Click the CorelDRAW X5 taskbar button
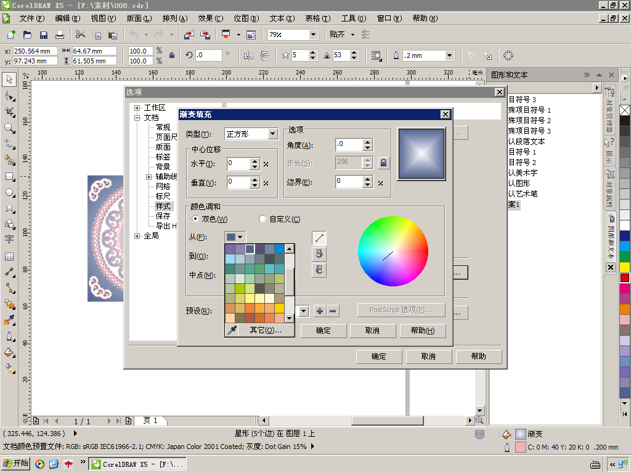The image size is (631, 473). [x=137, y=464]
